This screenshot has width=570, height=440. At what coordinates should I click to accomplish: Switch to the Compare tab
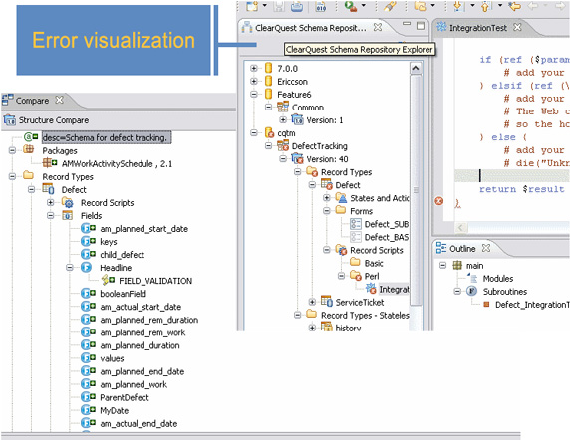tap(32, 101)
